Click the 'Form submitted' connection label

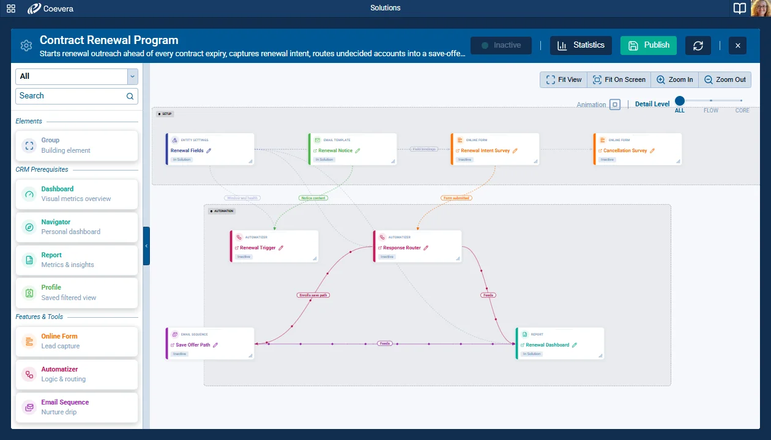(x=456, y=198)
